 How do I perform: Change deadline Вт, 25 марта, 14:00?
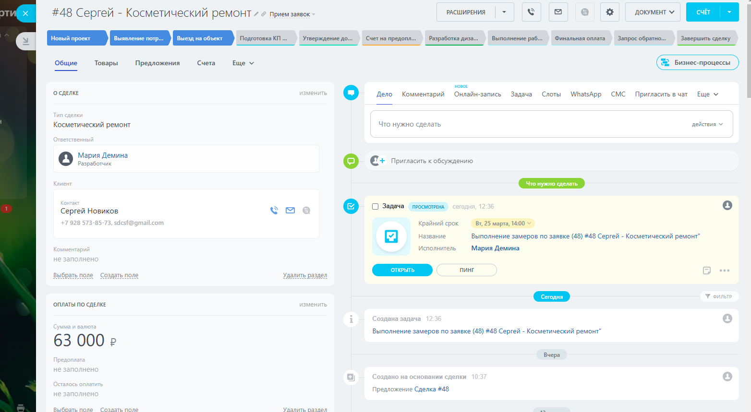pos(503,224)
